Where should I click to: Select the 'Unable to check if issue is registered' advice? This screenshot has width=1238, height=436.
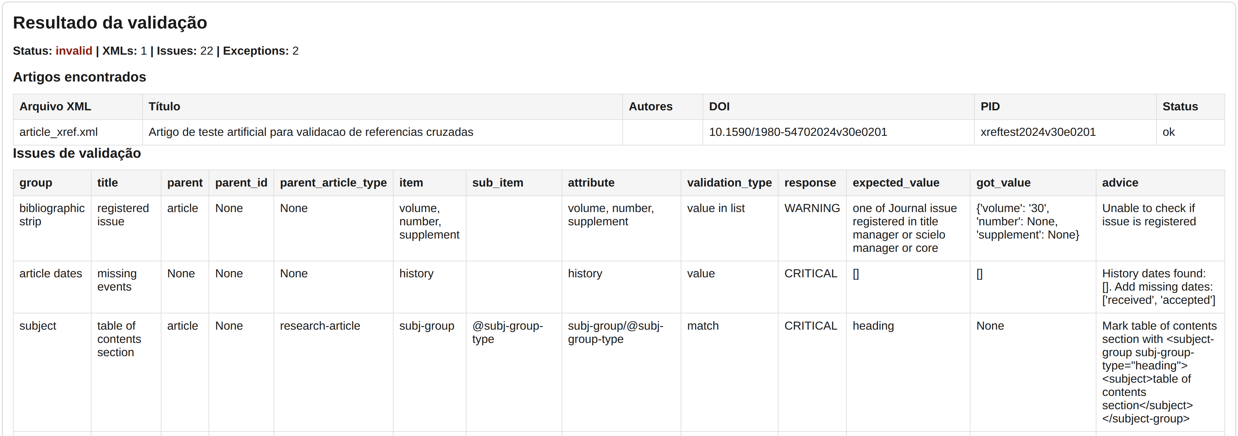pyautogui.click(x=1160, y=228)
